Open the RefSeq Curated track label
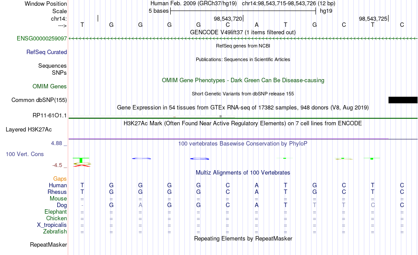The height and width of the screenshot is (255, 418). [46, 52]
